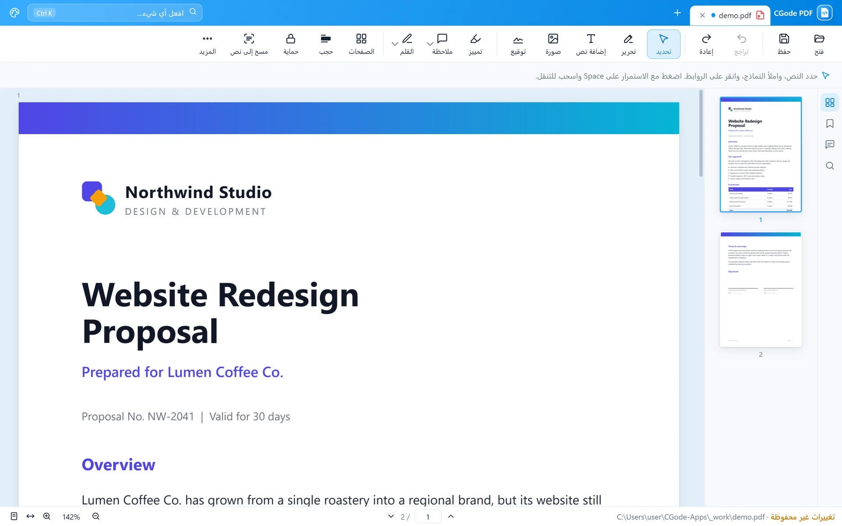Screen dimensions: 842x526
Task: Show the bookmarks panel in sidebar
Action: [x=830, y=124]
